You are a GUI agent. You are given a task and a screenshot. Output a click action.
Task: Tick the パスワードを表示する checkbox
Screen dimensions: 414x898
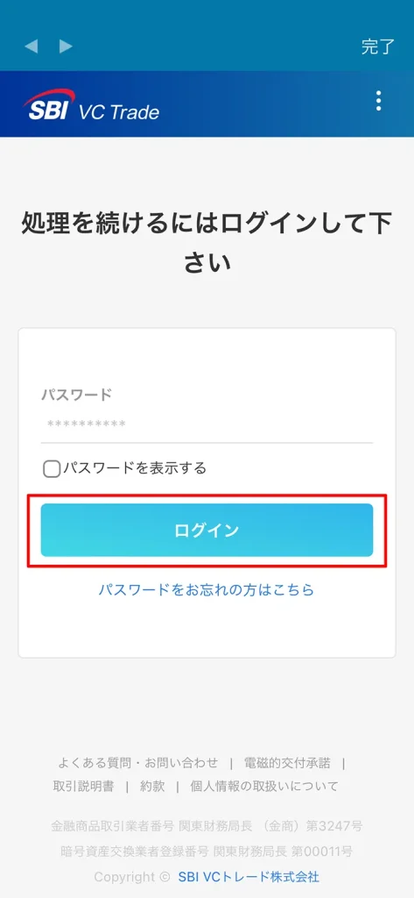click(x=52, y=469)
